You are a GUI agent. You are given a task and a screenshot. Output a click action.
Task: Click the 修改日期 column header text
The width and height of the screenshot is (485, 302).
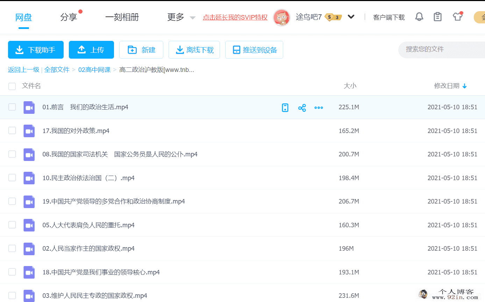pos(447,86)
